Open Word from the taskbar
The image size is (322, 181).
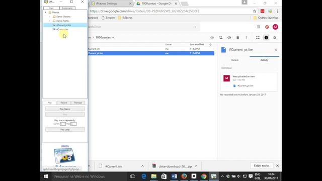click(174, 176)
